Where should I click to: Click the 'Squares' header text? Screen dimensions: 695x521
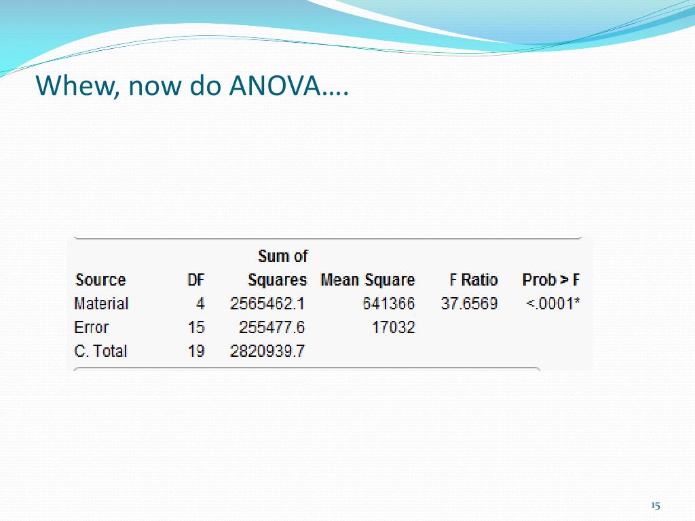[x=277, y=280]
